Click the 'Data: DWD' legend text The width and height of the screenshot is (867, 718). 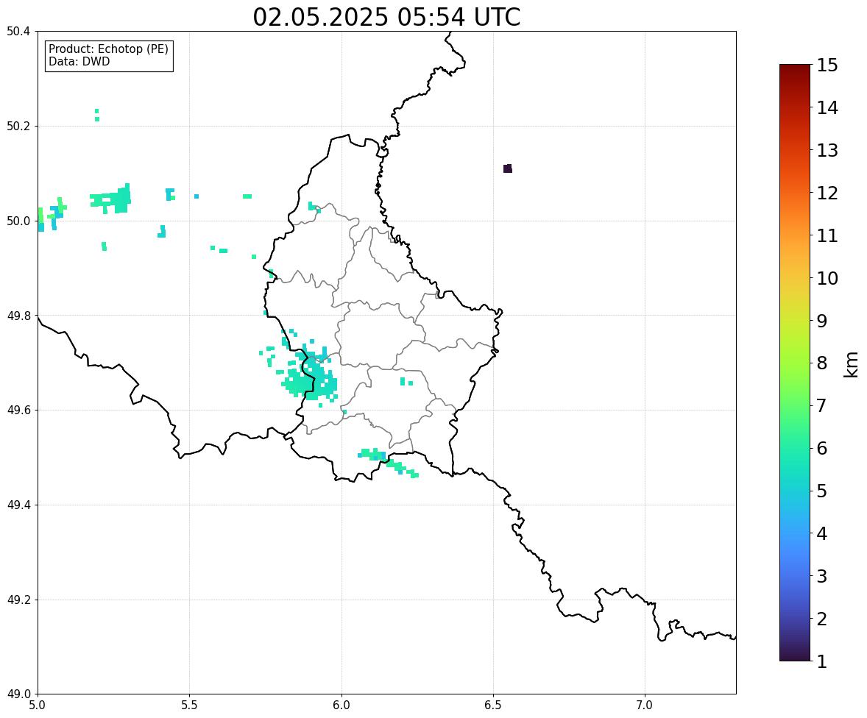pos(79,61)
